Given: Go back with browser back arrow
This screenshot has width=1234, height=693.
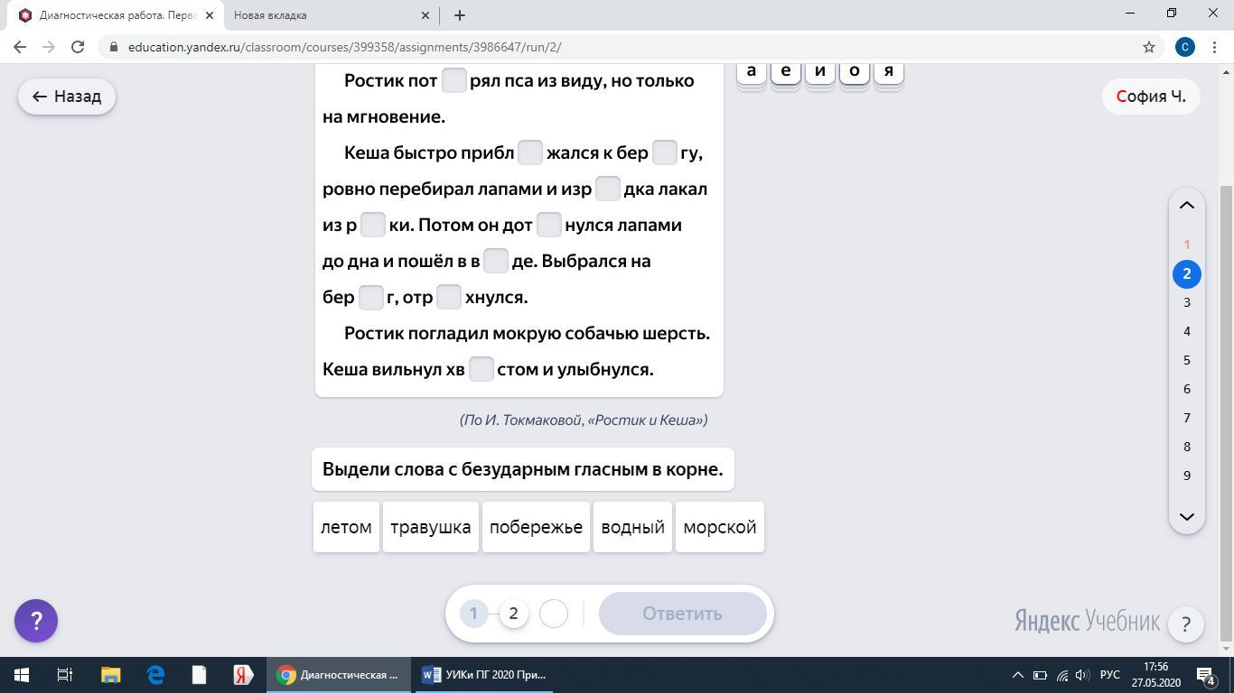Looking at the screenshot, I should point(20,47).
